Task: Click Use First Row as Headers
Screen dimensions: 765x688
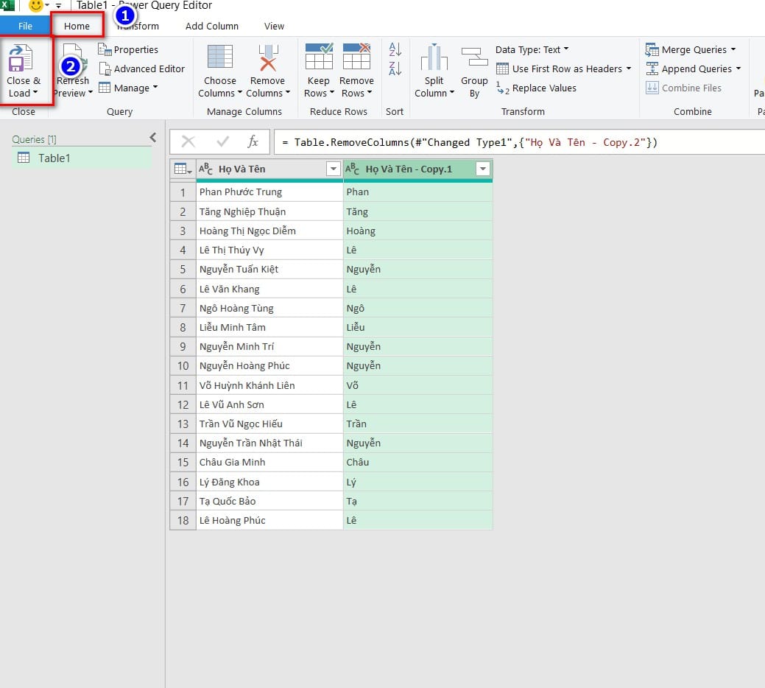Action: tap(564, 69)
